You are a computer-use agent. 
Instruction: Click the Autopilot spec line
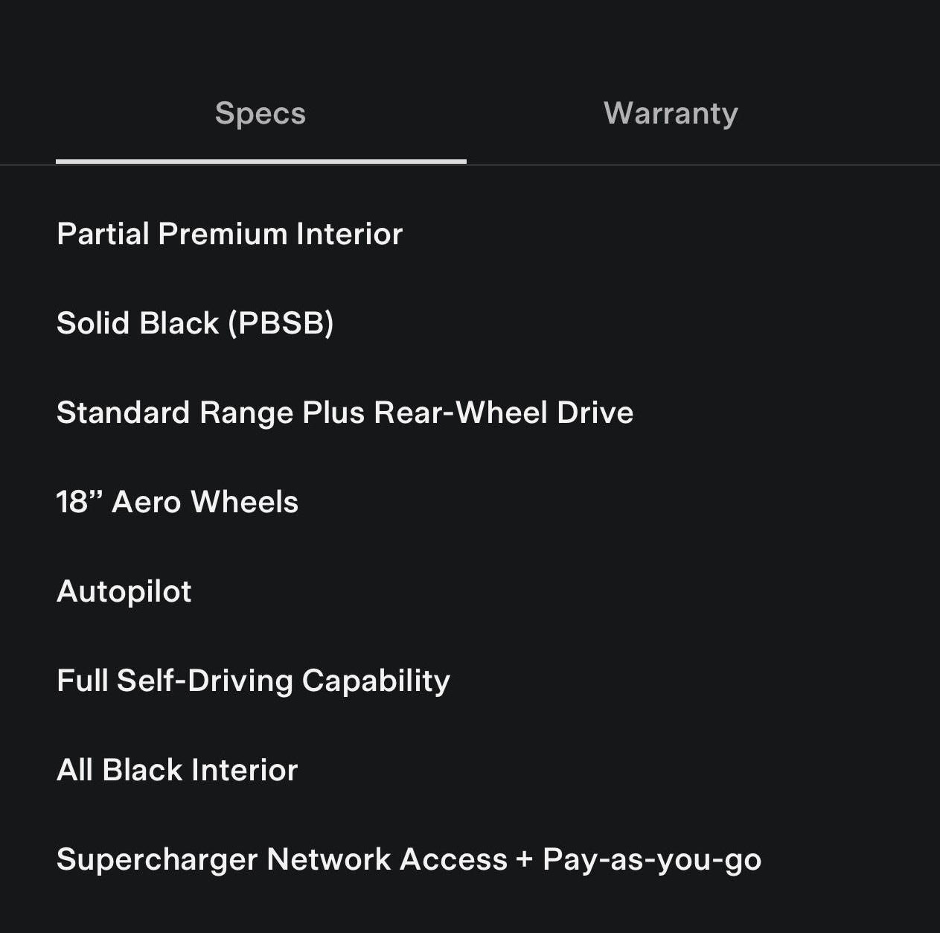124,591
